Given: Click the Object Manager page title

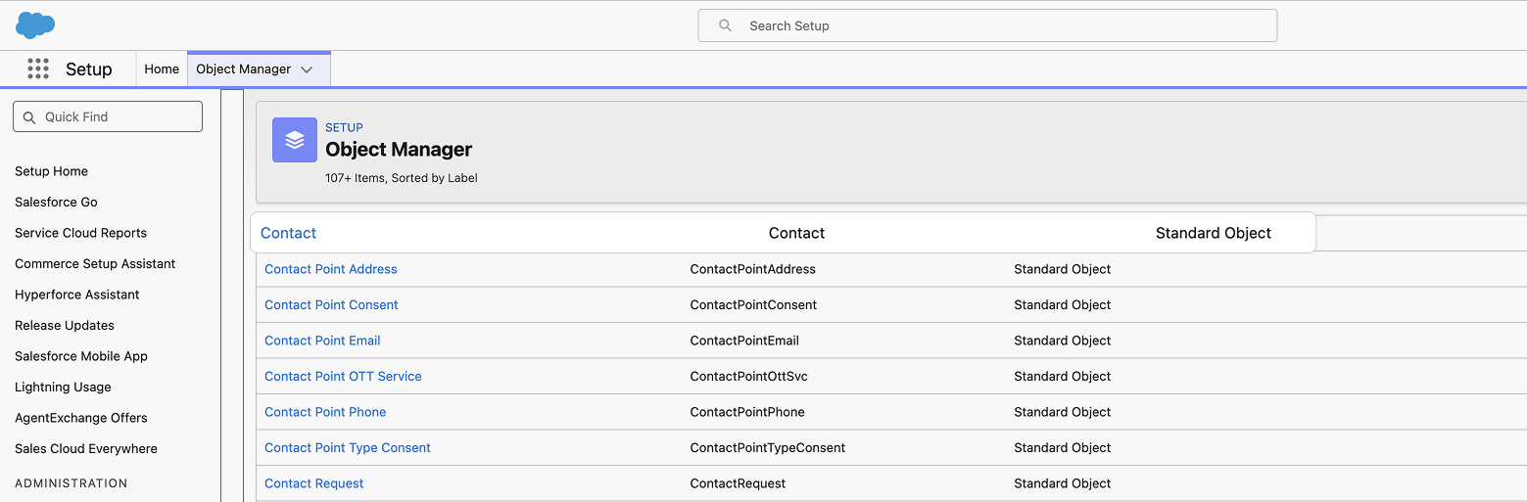Looking at the screenshot, I should coord(399,150).
